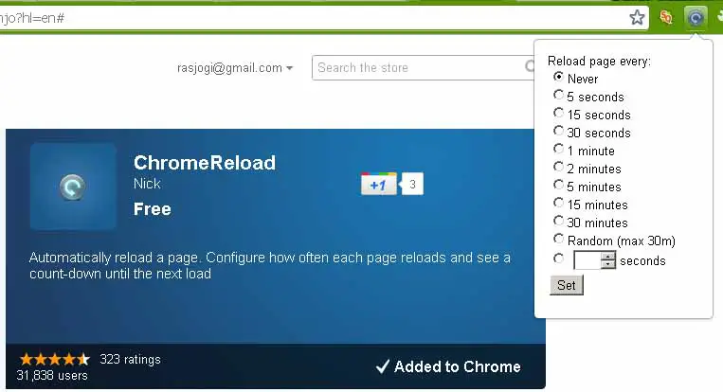
Task: Select the 30 minutes reload option
Action: (x=558, y=221)
